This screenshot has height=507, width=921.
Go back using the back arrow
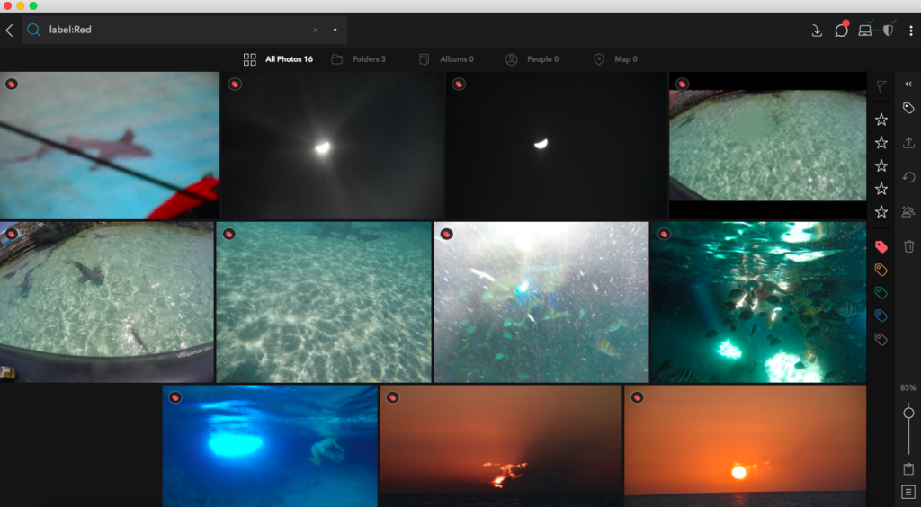tap(9, 30)
